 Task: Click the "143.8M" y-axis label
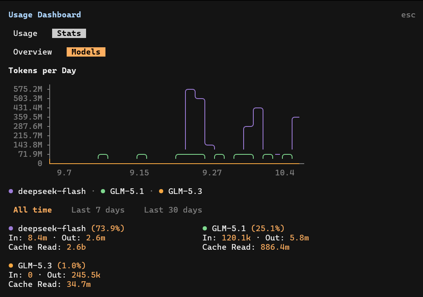(x=28, y=145)
